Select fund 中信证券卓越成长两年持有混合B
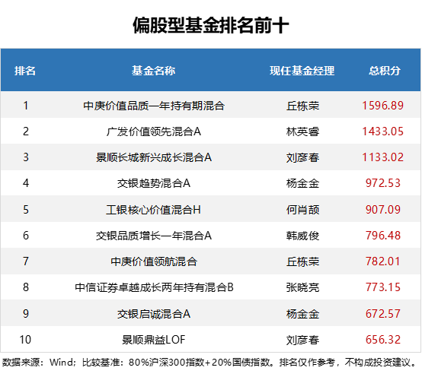This screenshot has width=422, height=377. [154, 287]
